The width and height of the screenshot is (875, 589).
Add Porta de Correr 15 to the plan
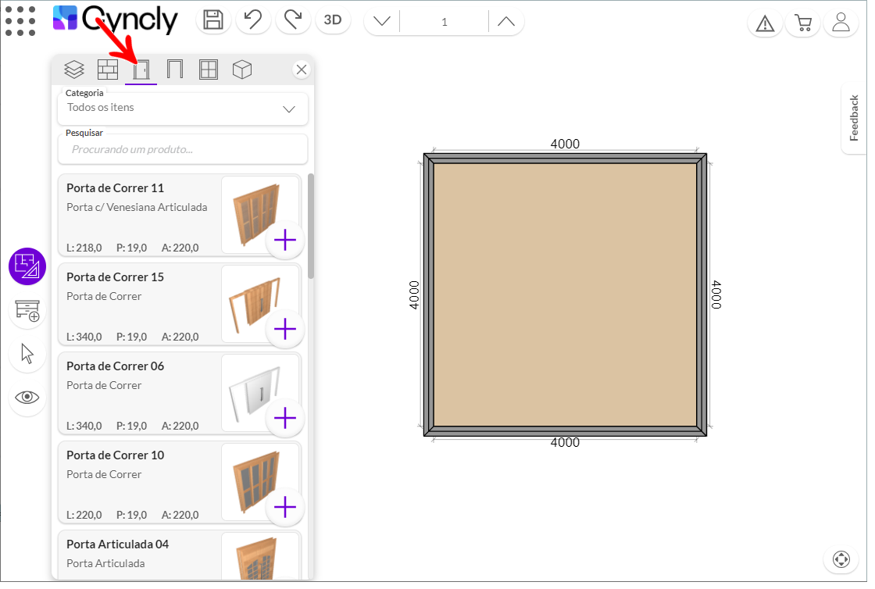(x=285, y=330)
